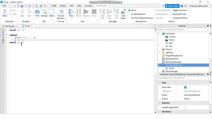Click the Cut scissors icon
Screen dimensions: 212x119
coord(10,10)
